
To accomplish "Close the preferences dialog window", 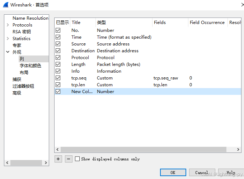I will 242,5.
